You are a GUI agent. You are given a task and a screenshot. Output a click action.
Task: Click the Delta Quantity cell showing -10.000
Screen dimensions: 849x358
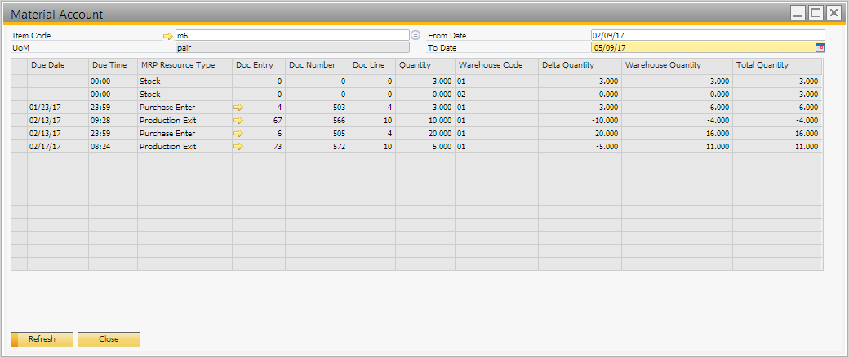[580, 121]
